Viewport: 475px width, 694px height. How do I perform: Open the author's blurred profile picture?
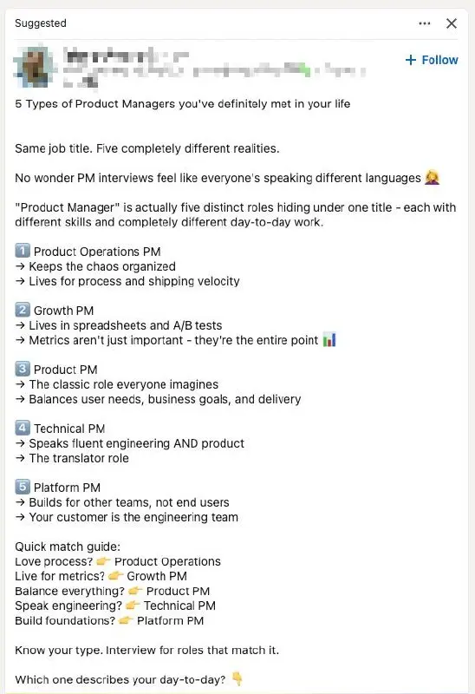click(36, 66)
